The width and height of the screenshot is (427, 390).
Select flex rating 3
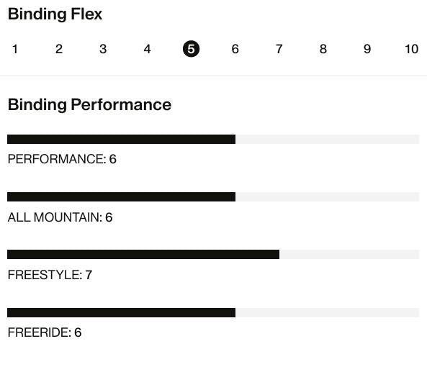tap(103, 49)
